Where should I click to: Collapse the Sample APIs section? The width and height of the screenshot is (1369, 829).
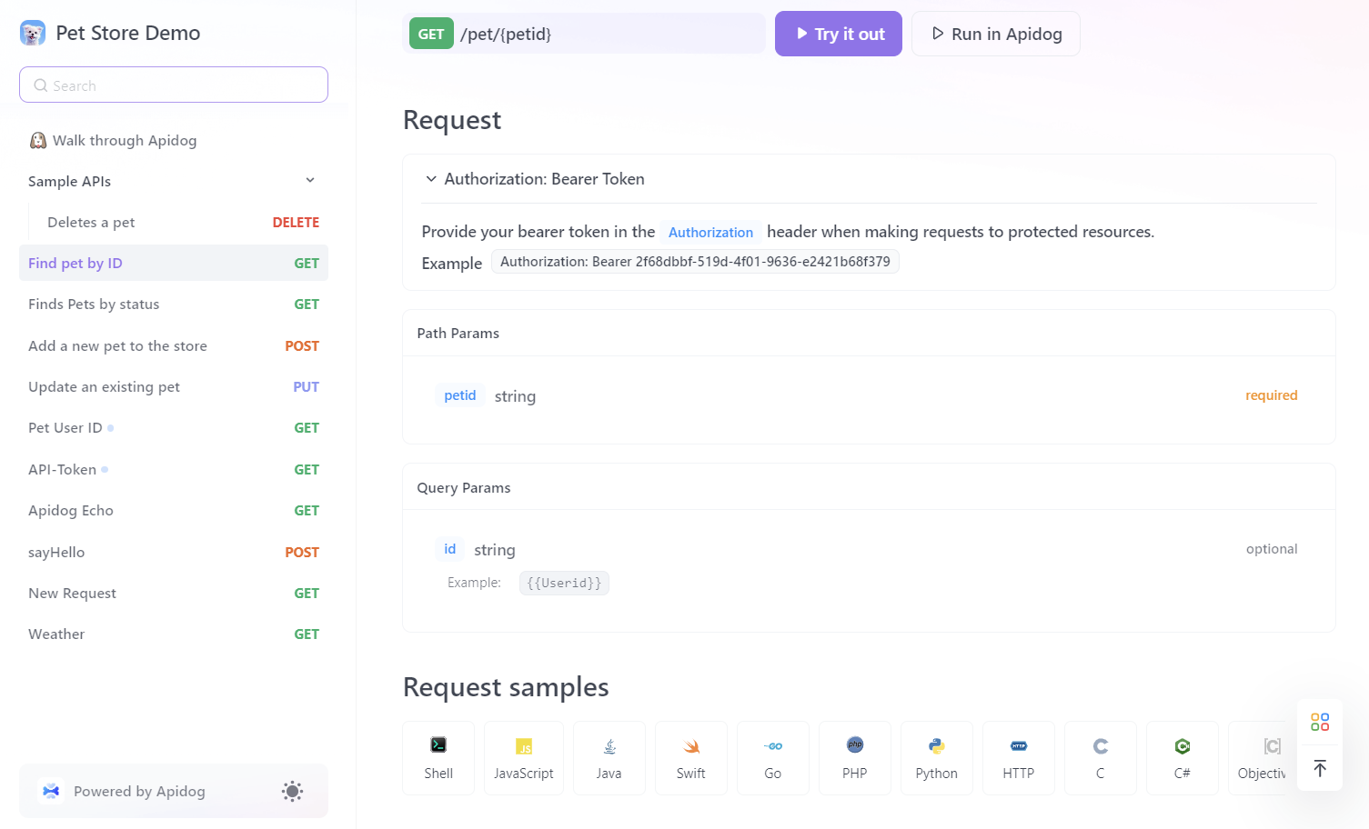click(310, 180)
